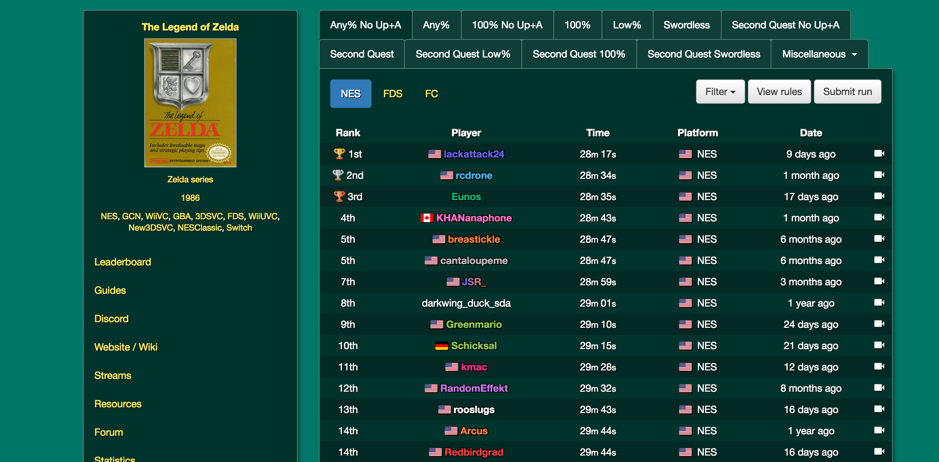This screenshot has height=462, width=939.
Task: Click the Zelda box art cover image
Action: click(190, 103)
